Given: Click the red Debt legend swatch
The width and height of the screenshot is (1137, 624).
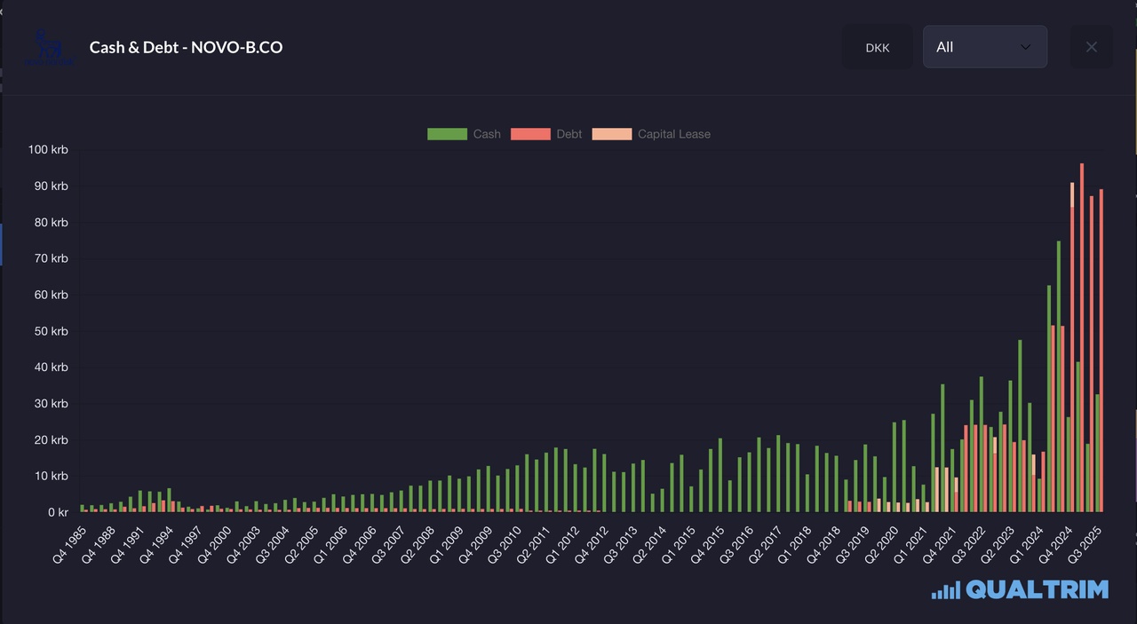Looking at the screenshot, I should click(530, 134).
